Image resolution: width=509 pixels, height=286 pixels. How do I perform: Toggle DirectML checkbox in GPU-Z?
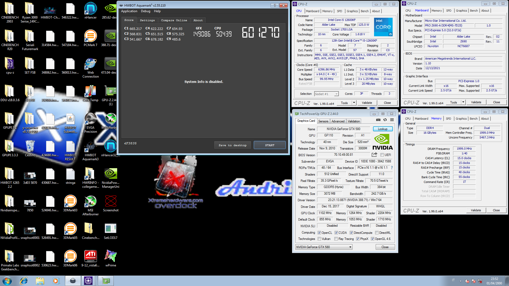[x=377, y=233]
